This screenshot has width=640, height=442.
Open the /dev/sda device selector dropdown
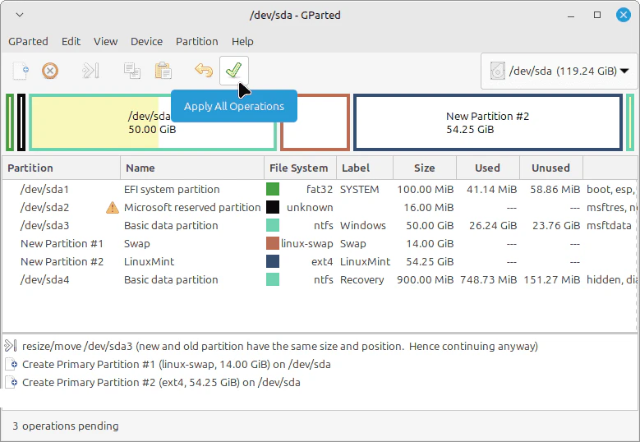point(559,71)
